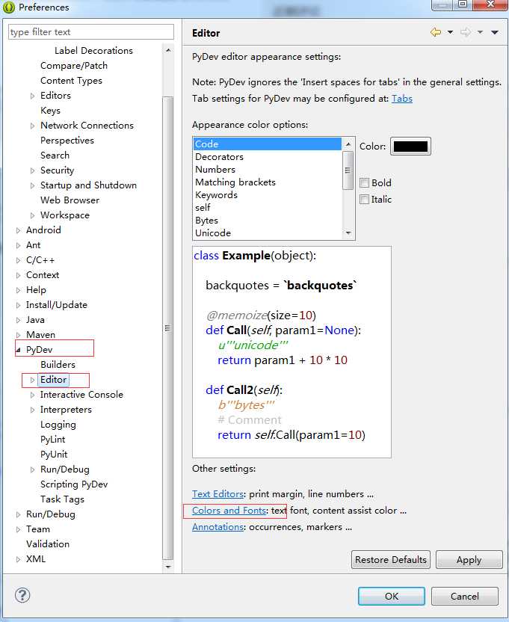Select Decorators in color options list
This screenshot has width=509, height=622.
tap(267, 157)
